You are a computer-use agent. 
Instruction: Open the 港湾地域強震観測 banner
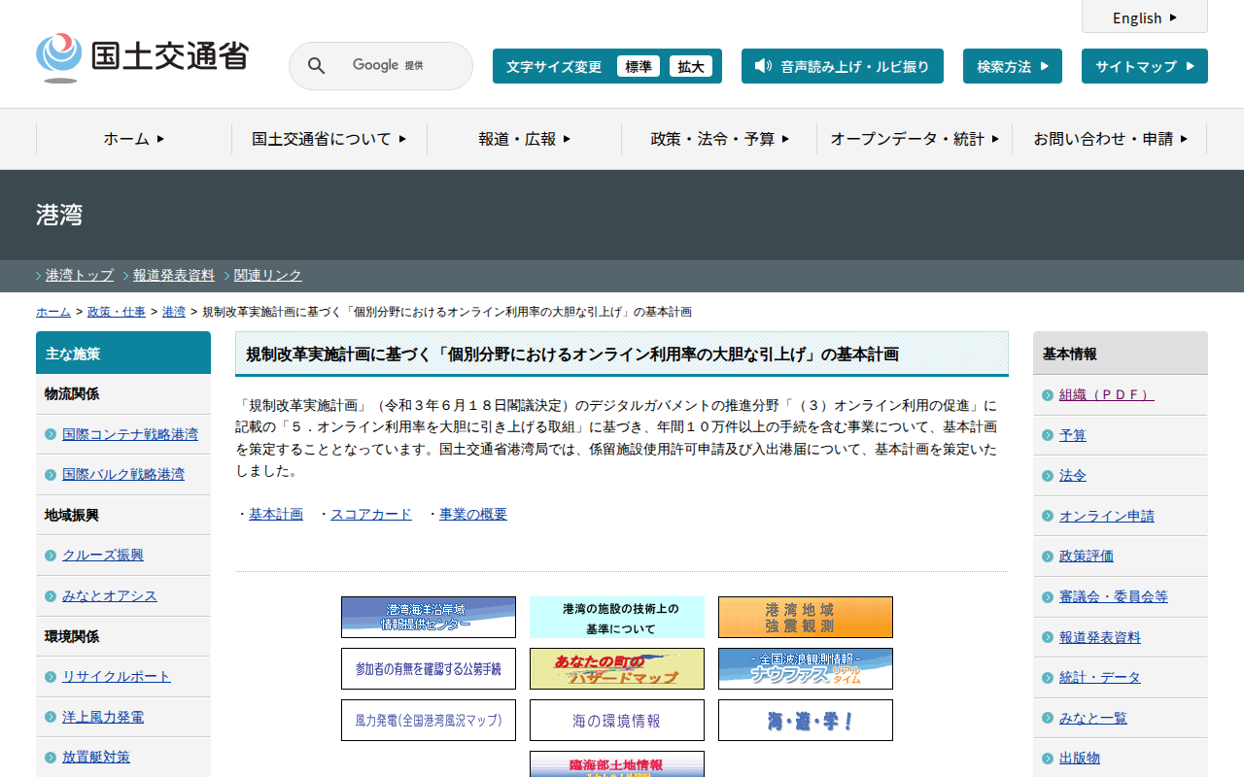pyautogui.click(x=805, y=617)
